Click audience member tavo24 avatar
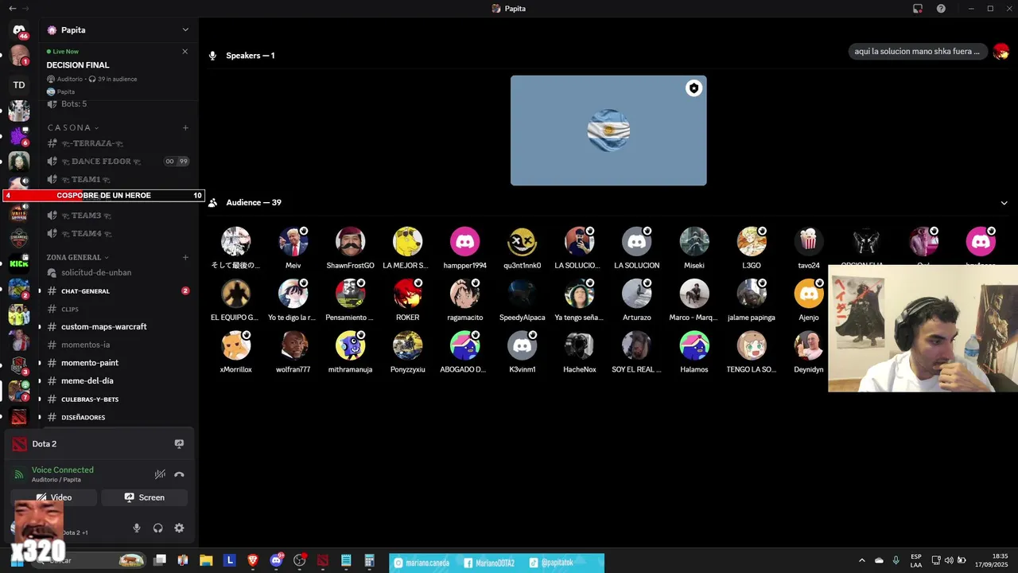Screen dimensions: 1018x573 (809, 241)
